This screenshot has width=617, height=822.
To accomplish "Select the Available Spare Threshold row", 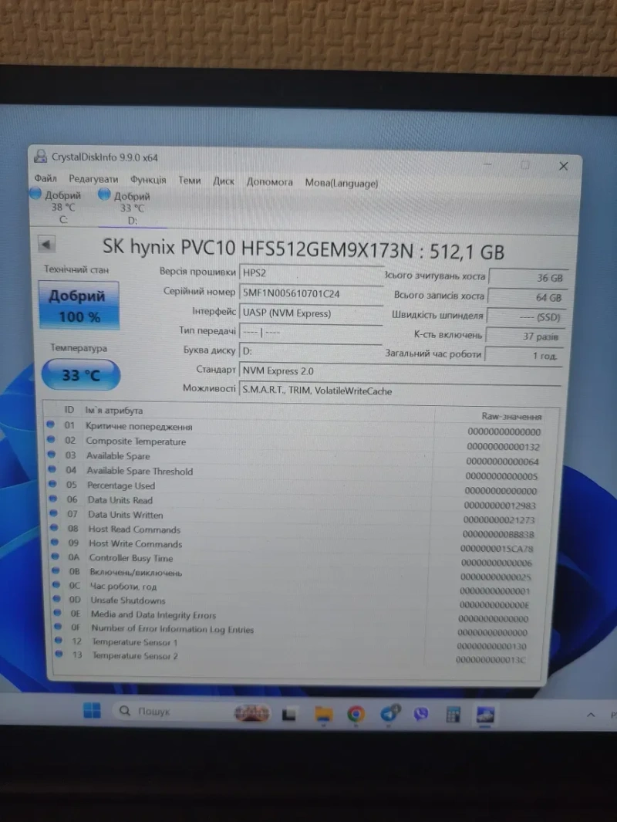I will pos(293,473).
